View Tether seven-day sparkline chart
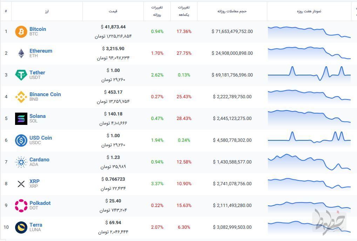357x241 pixels. tap(309, 74)
